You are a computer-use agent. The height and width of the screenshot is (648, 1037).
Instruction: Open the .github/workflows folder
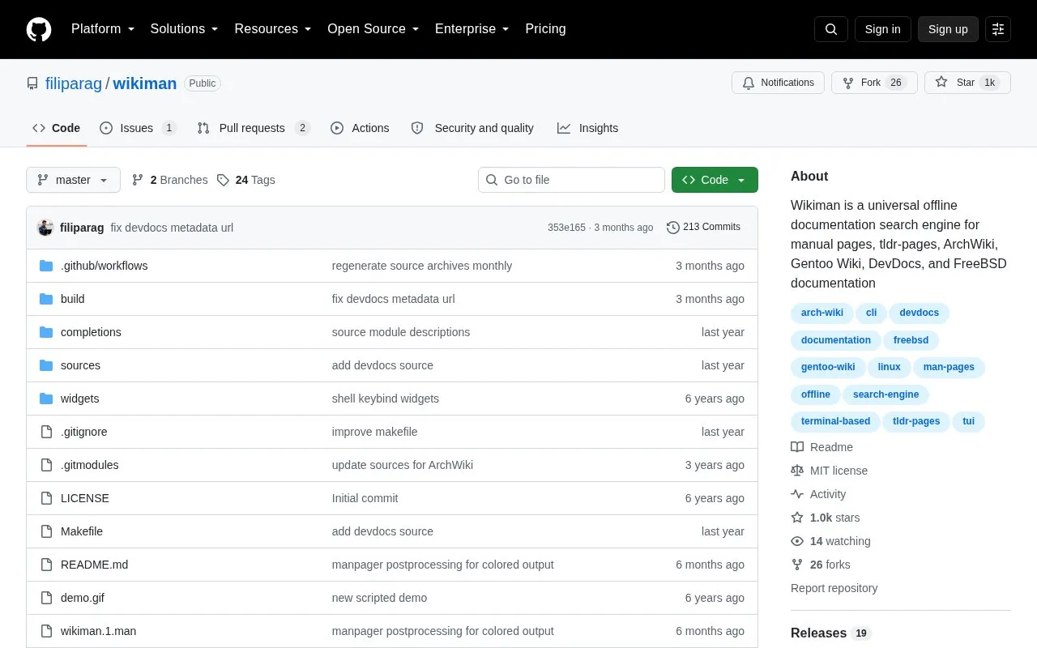(x=104, y=266)
